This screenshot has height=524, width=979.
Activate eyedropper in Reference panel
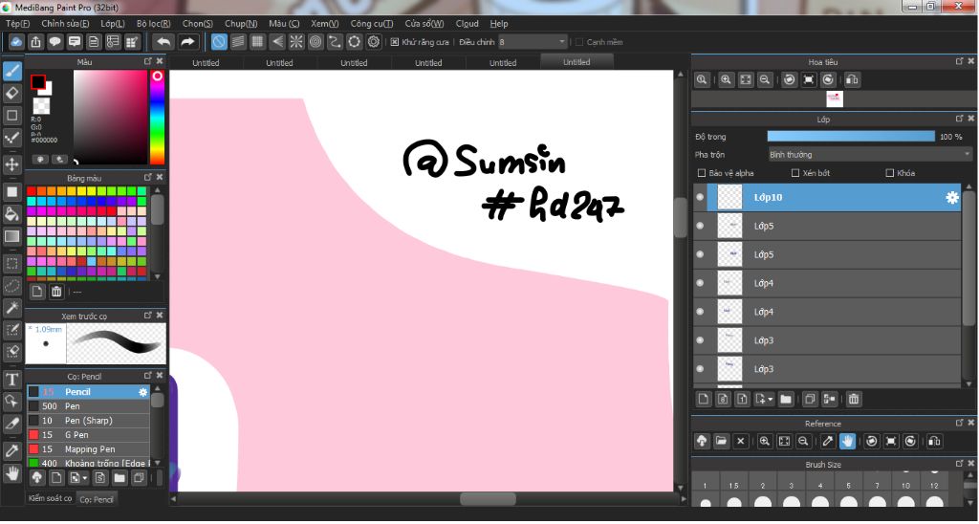(x=827, y=441)
